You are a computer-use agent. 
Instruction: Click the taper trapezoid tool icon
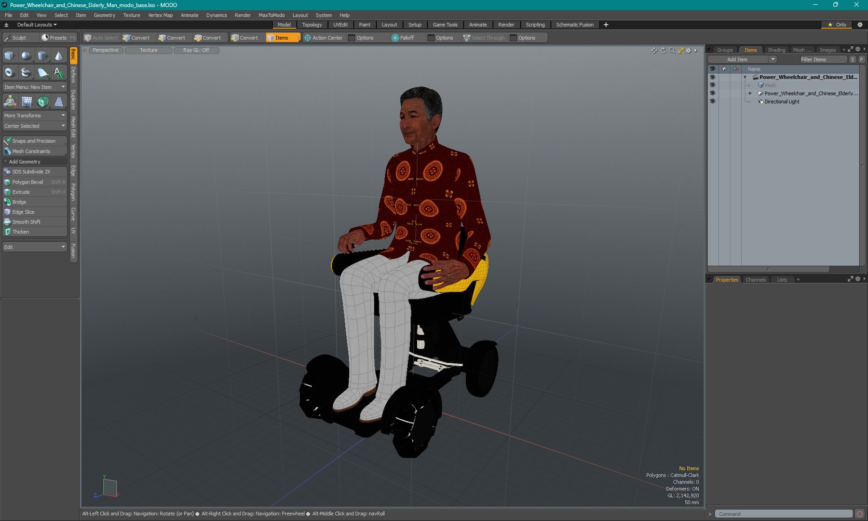click(59, 101)
